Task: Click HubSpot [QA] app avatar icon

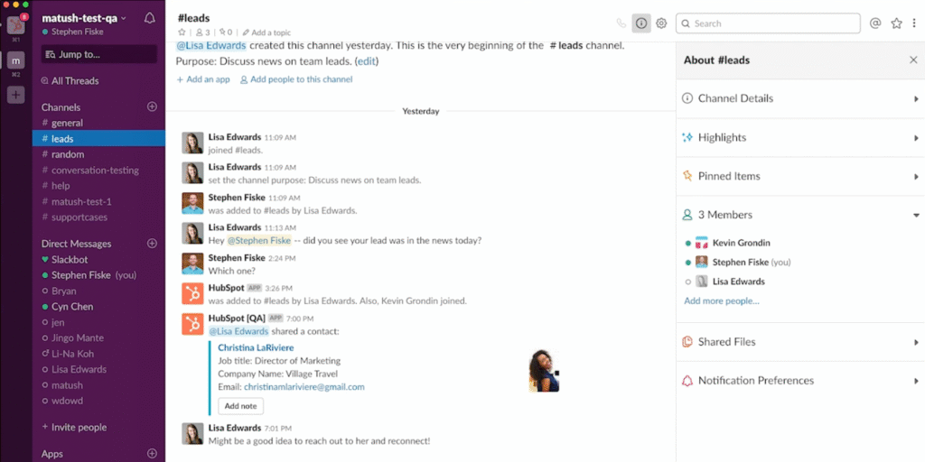Action: pyautogui.click(x=193, y=324)
